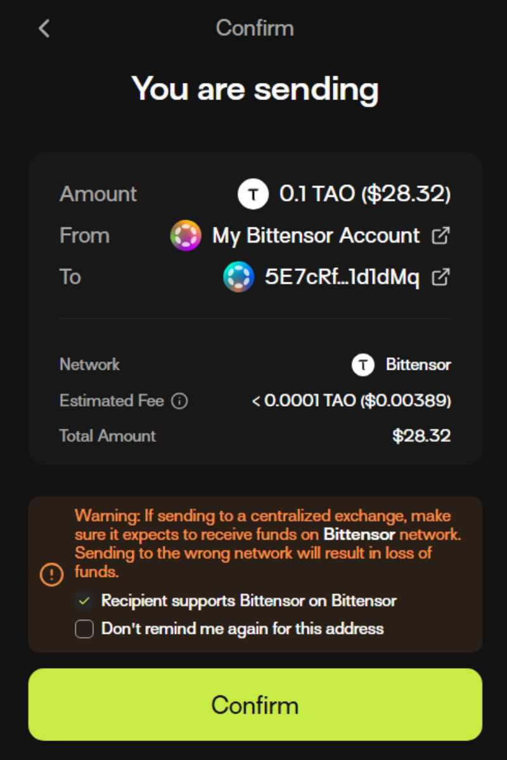Click the My Bittensor Account avatar icon
The width and height of the screenshot is (507, 760).
click(x=186, y=236)
